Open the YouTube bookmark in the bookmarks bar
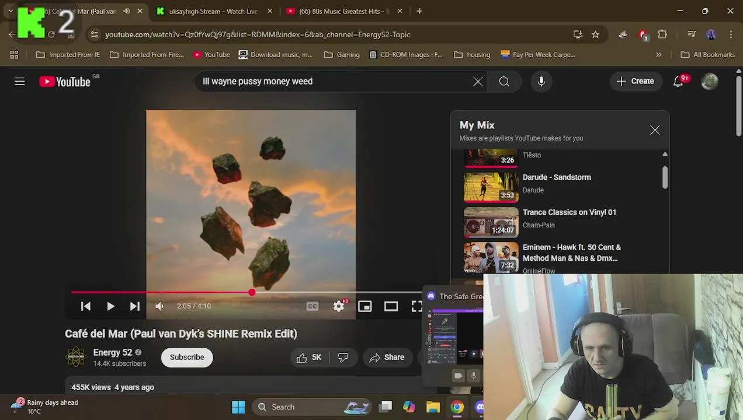 [211, 55]
